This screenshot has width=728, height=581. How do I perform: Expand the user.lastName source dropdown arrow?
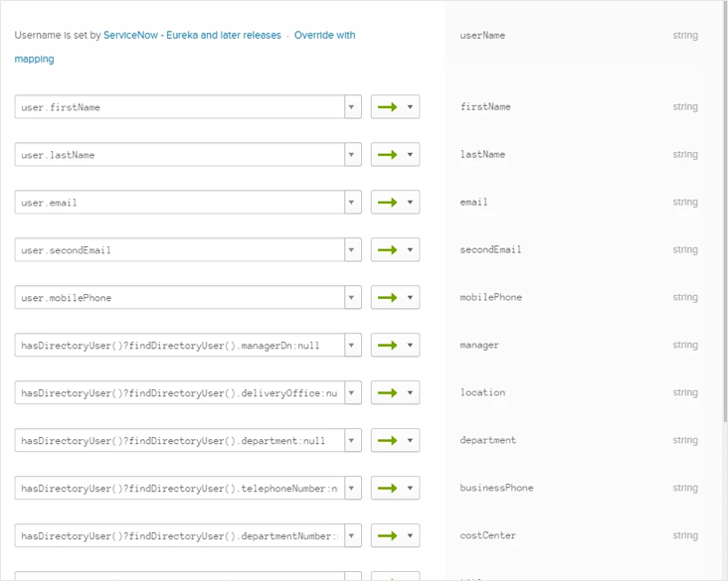352,155
